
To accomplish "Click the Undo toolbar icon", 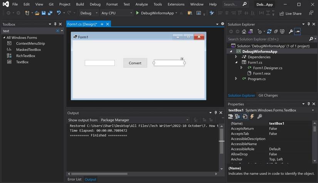I will (x=59, y=13).
